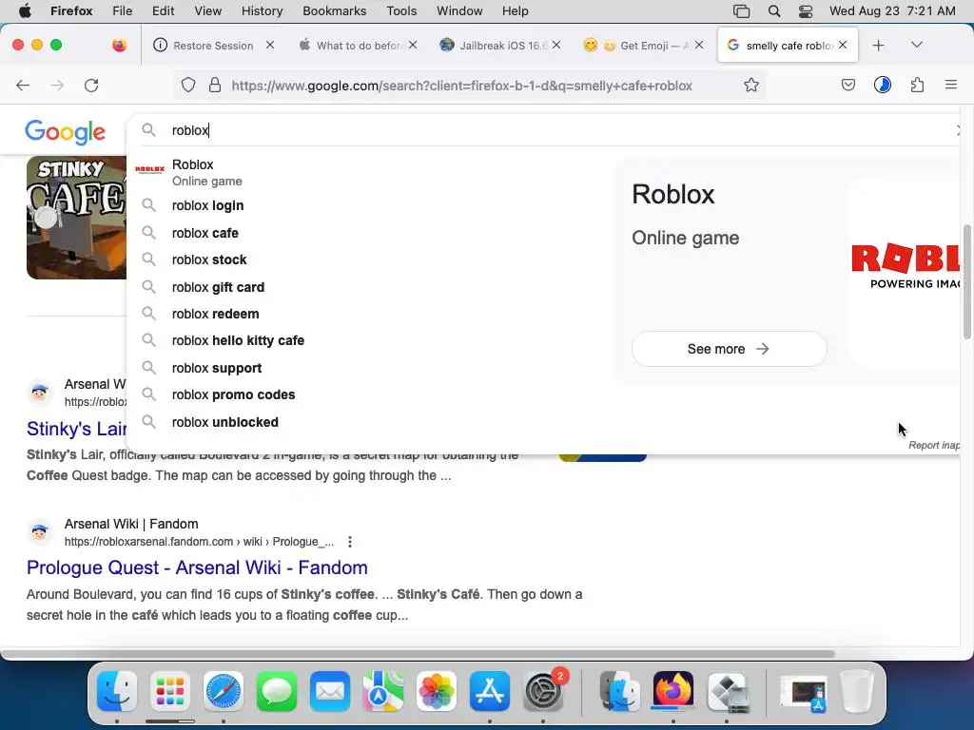This screenshot has width=974, height=730.
Task: Open the tracking protection shield icon
Action: [188, 86]
